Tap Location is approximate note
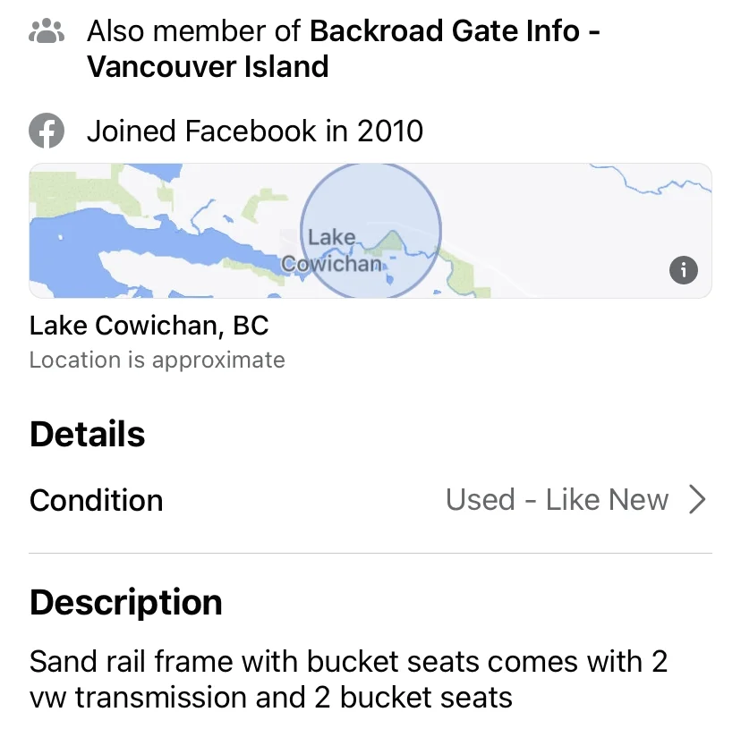741x746 pixels. 157,360
